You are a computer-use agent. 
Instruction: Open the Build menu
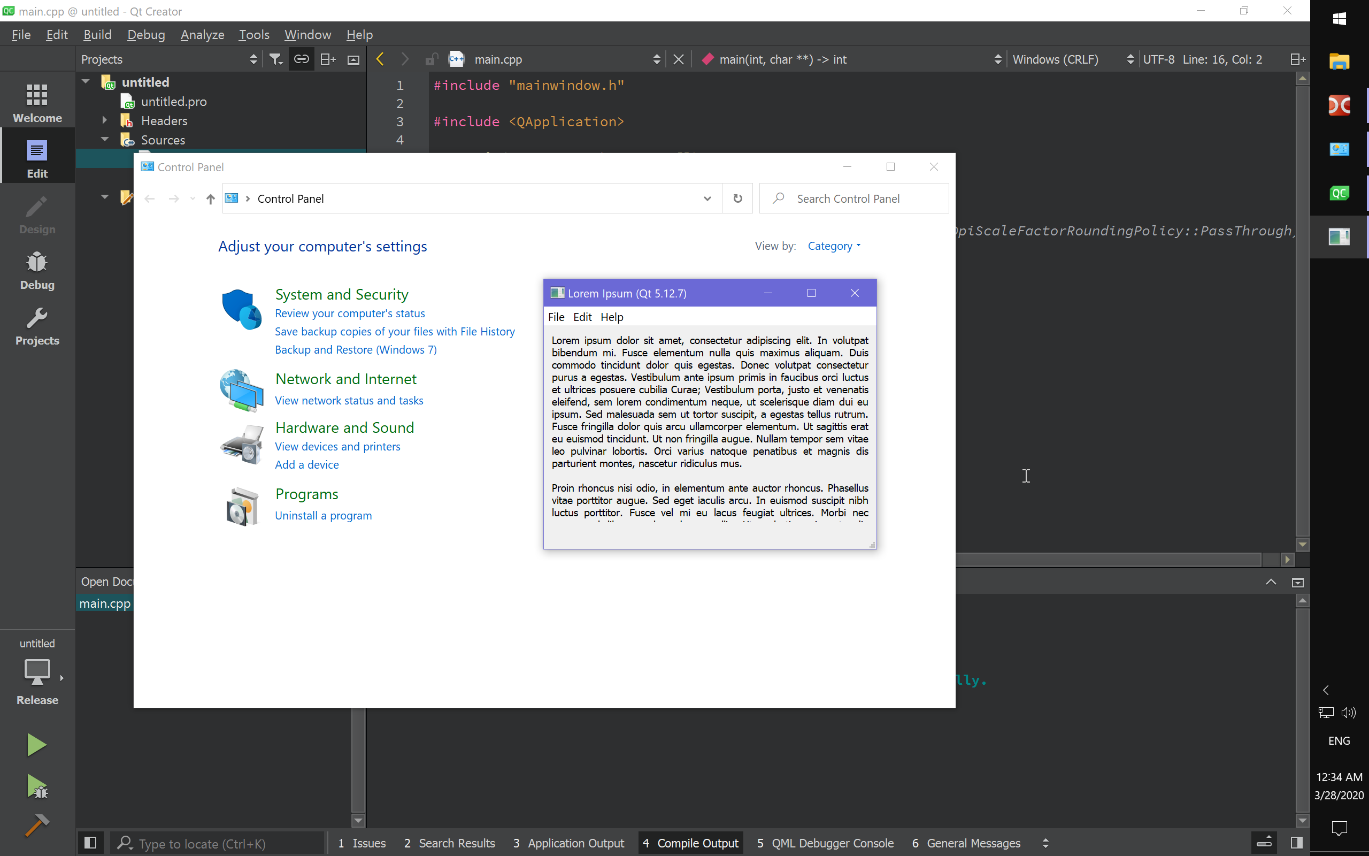click(97, 35)
